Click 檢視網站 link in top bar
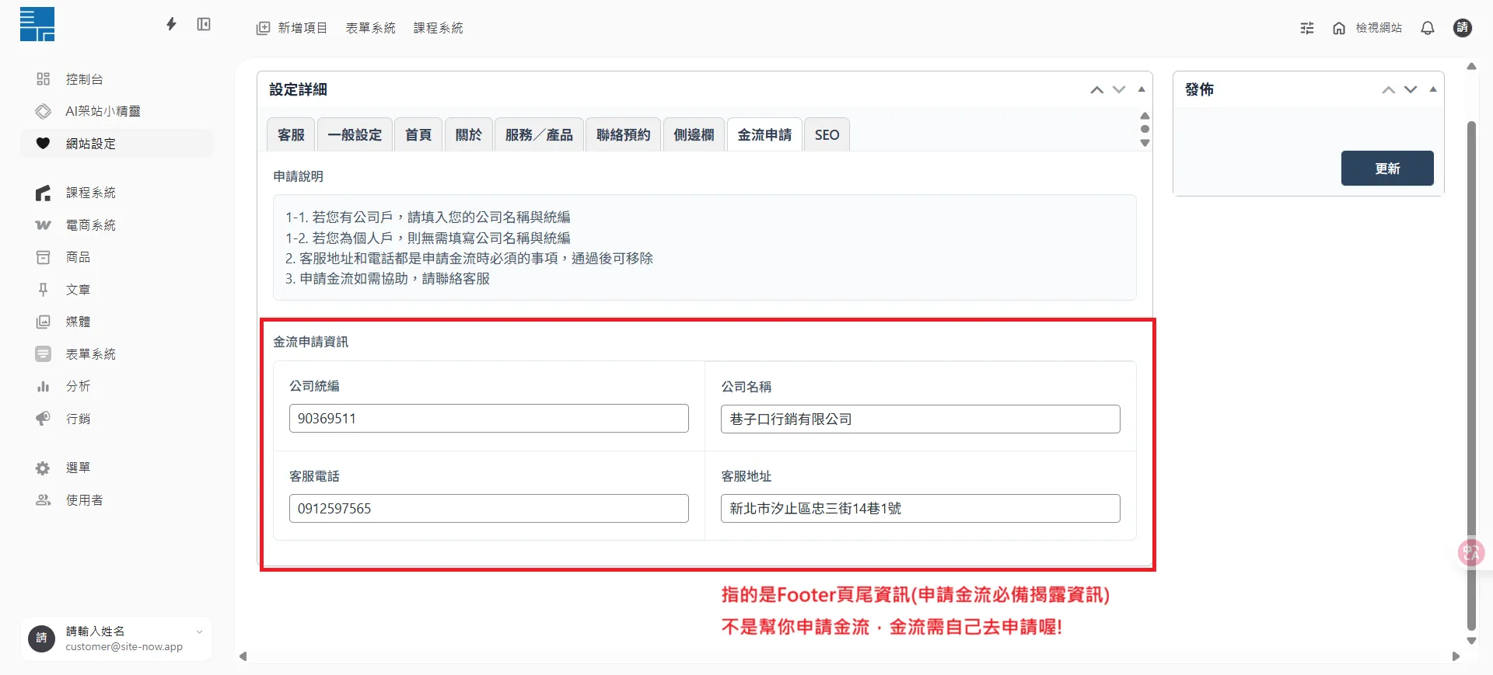Image resolution: width=1493 pixels, height=675 pixels. coord(1378,28)
